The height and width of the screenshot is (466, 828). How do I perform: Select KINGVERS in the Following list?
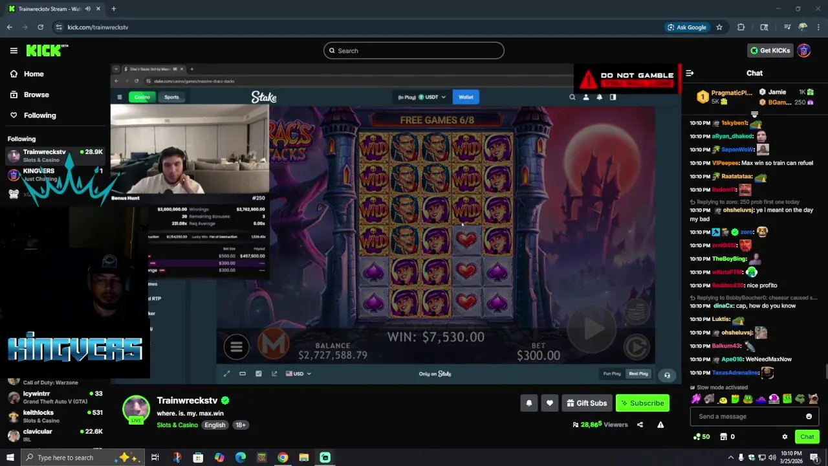55,174
